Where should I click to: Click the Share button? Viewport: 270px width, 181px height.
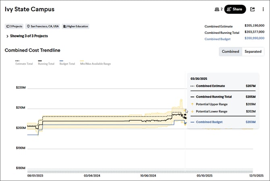coord(235,9)
